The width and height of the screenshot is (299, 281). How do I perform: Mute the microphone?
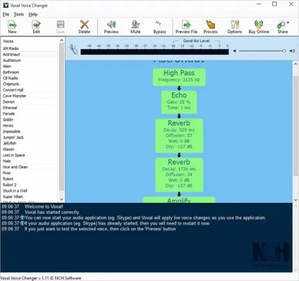[x=135, y=27]
